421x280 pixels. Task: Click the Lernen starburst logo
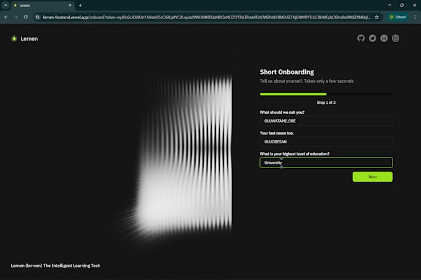(x=14, y=38)
